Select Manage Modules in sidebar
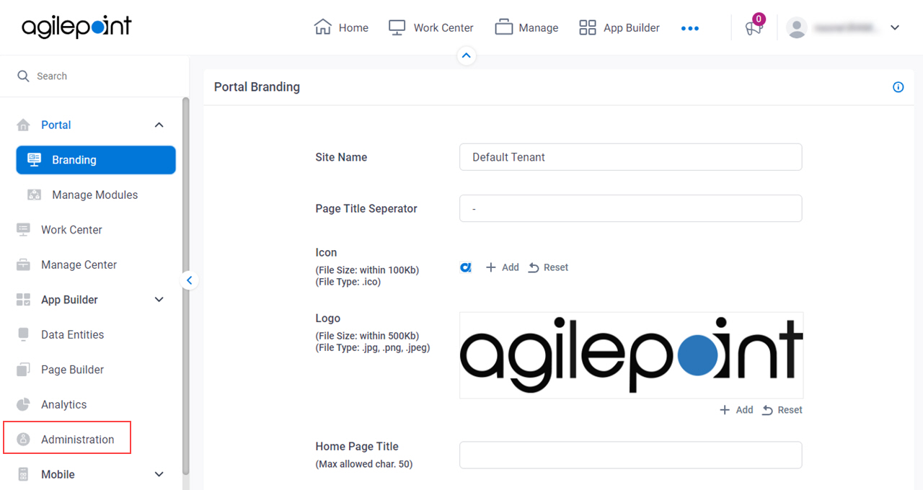This screenshot has width=923, height=490. 96,195
